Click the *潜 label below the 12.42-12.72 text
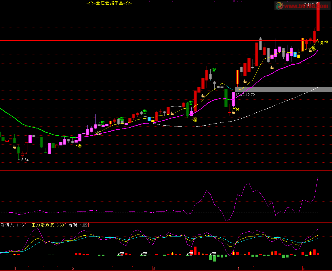 click(x=236, y=109)
